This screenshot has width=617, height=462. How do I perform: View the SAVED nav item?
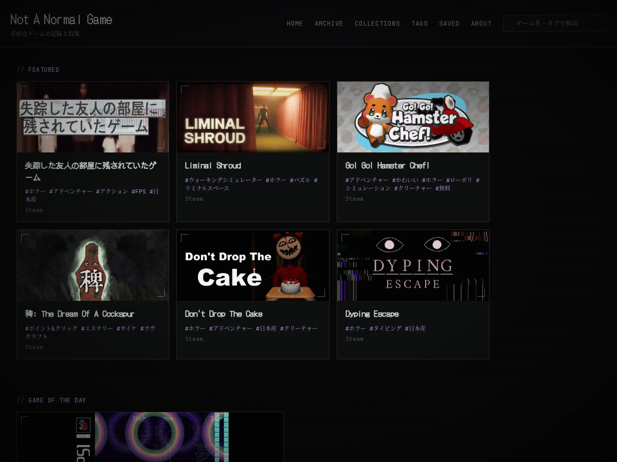tap(449, 24)
